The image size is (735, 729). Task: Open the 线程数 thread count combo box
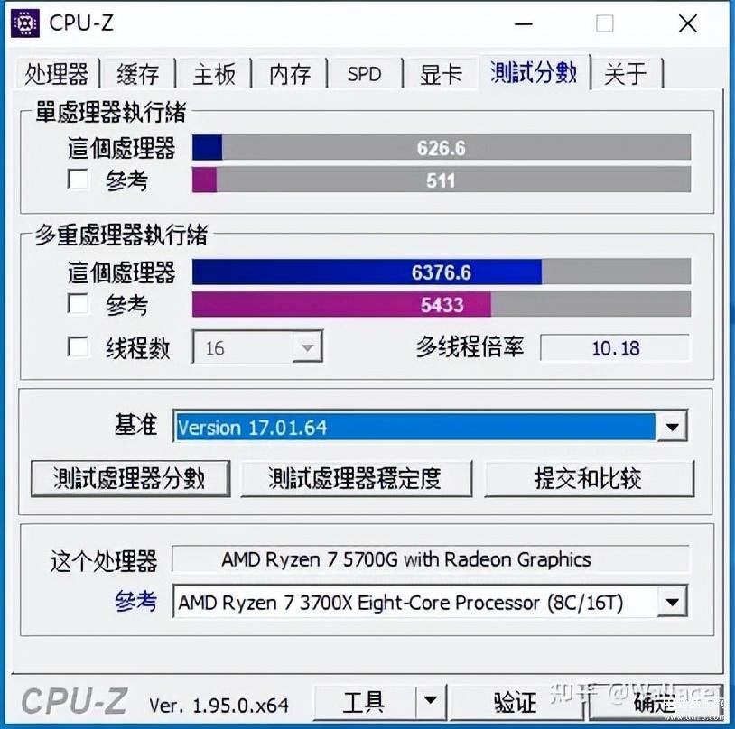click(x=257, y=346)
